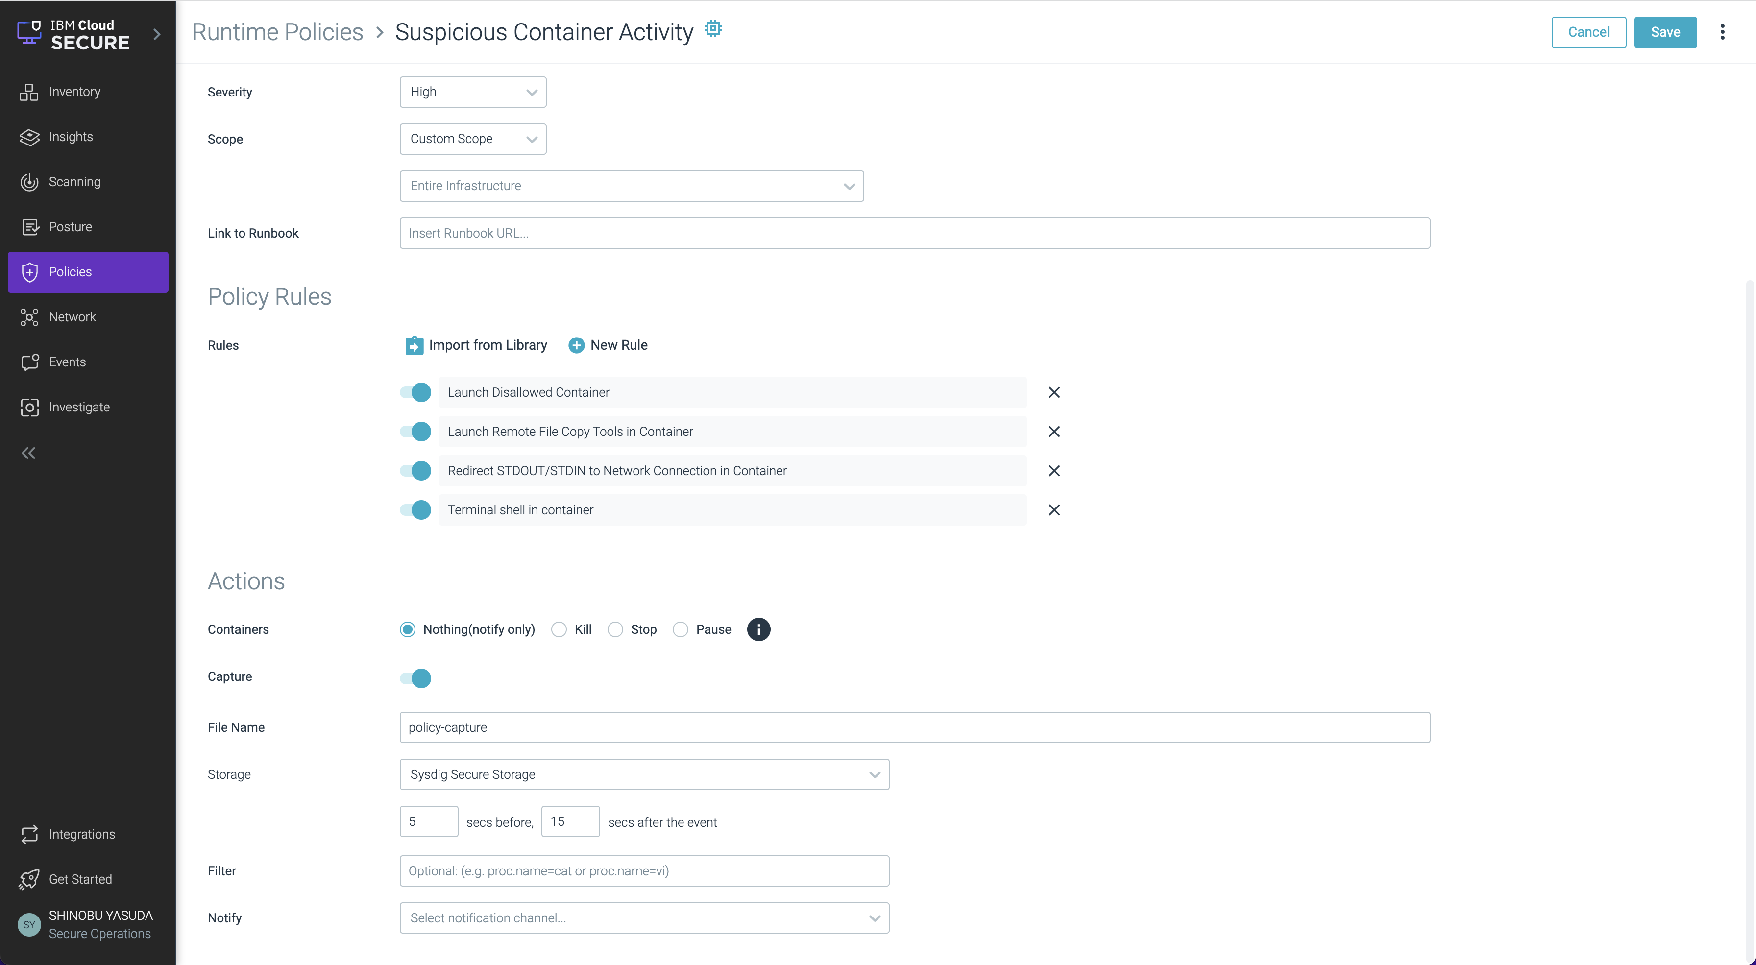Turn off the Capture toggle
Viewport: 1756px width, 965px height.
(x=416, y=678)
